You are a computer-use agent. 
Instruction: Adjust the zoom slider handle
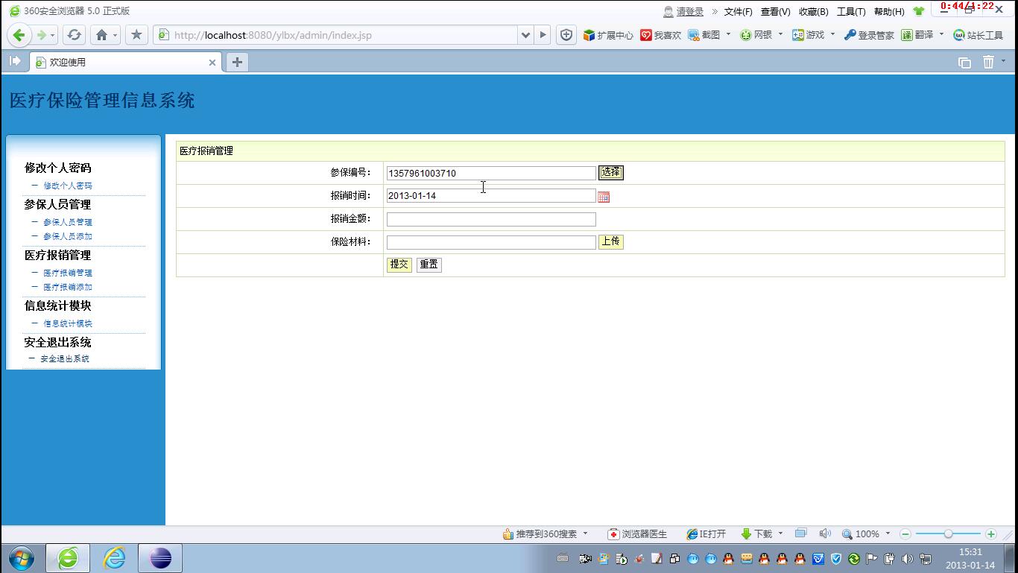coord(948,534)
